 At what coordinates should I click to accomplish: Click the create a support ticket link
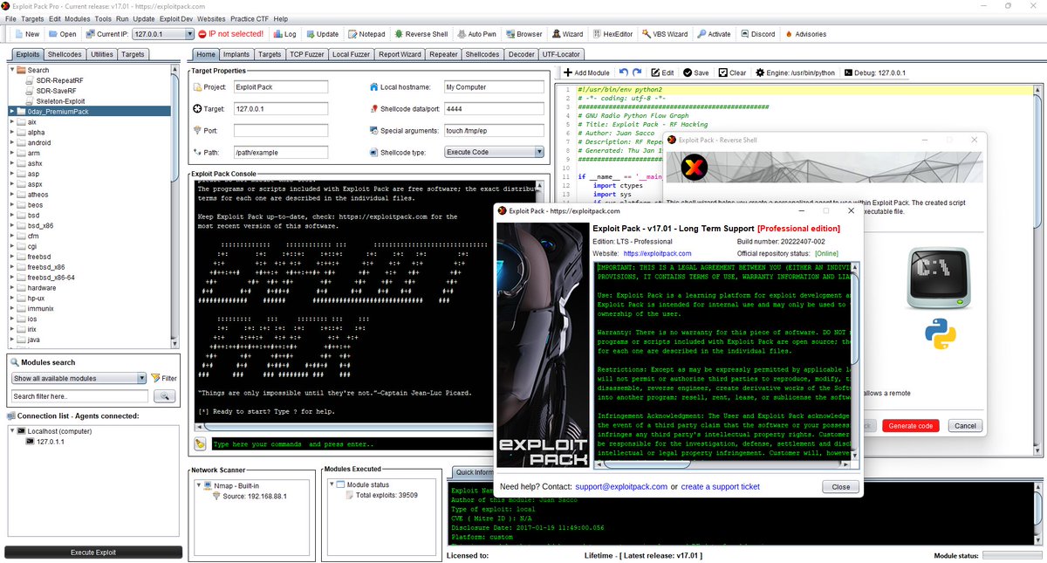point(721,487)
